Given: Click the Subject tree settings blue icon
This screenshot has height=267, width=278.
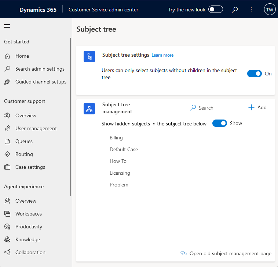Looking at the screenshot, I should 89,57.
